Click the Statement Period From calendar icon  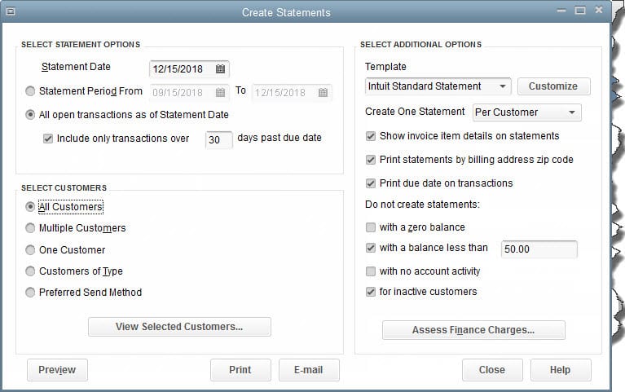coord(220,92)
